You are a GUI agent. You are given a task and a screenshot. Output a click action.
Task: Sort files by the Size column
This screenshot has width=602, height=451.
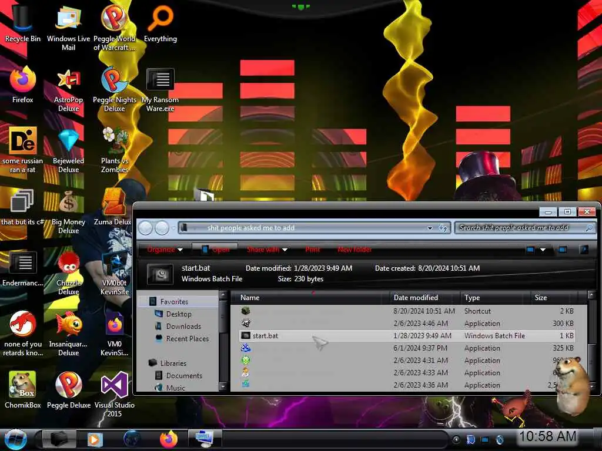pyautogui.click(x=554, y=298)
